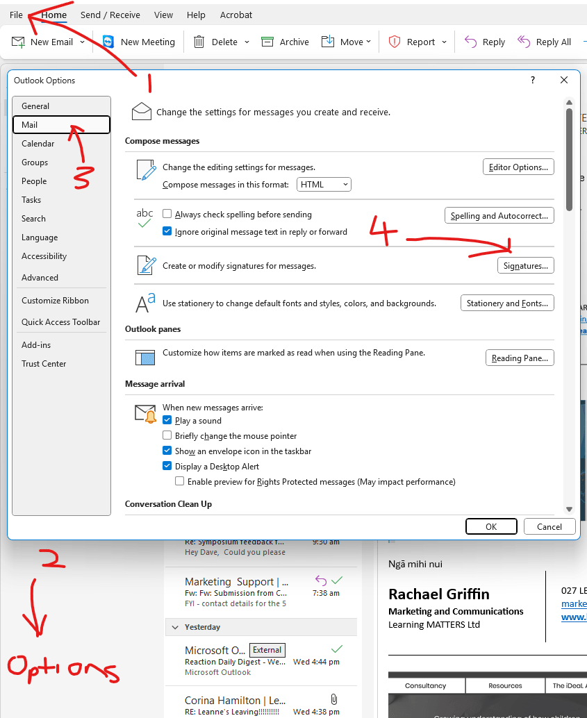587x718 pixels.
Task: Select Calendar in Outlook Options sidebar
Action: pyautogui.click(x=61, y=144)
